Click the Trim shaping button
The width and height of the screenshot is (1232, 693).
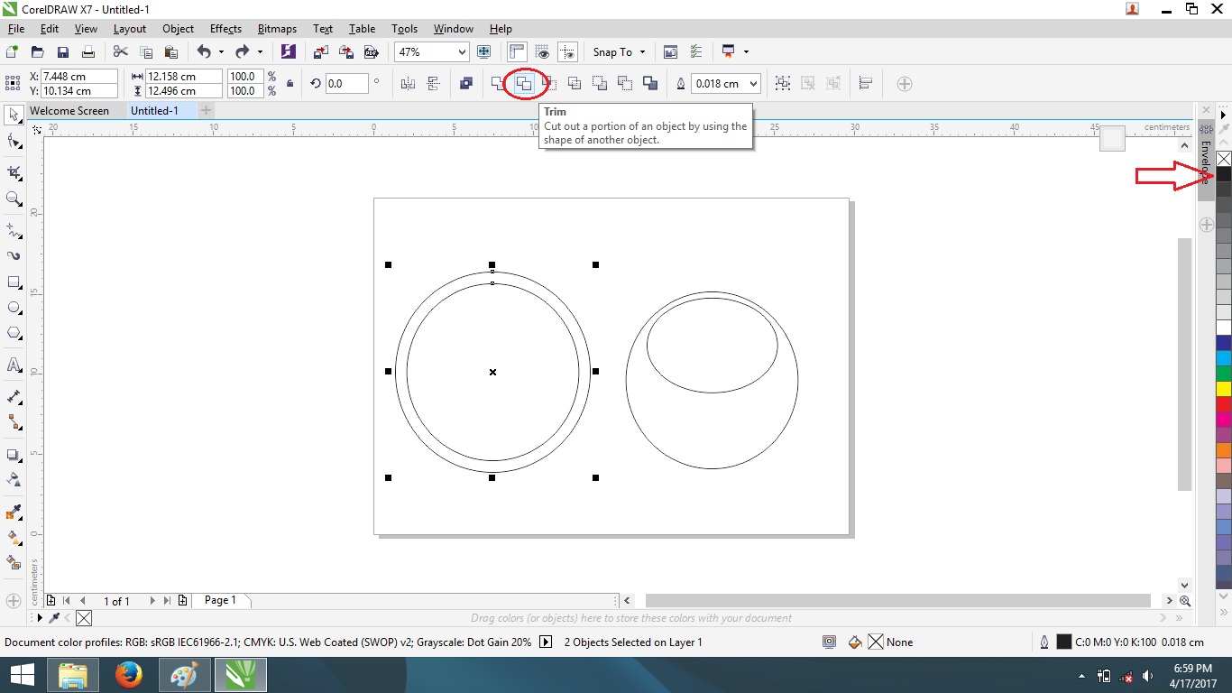523,84
